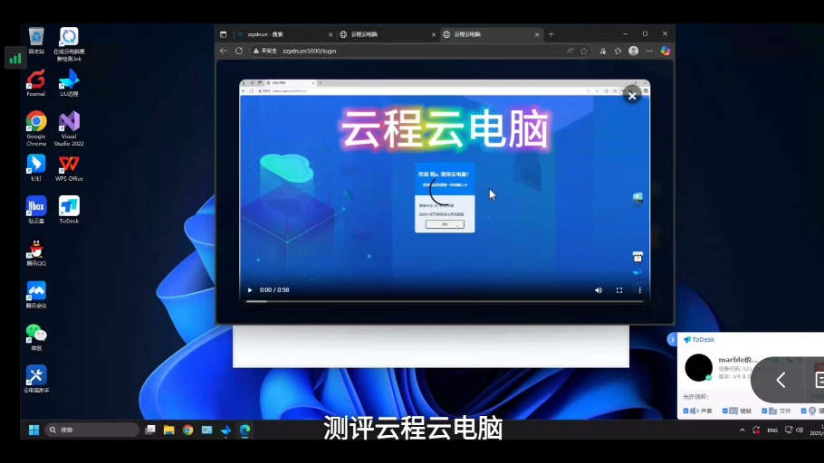
Task: Open File Explorer from the taskbar
Action: click(x=168, y=430)
